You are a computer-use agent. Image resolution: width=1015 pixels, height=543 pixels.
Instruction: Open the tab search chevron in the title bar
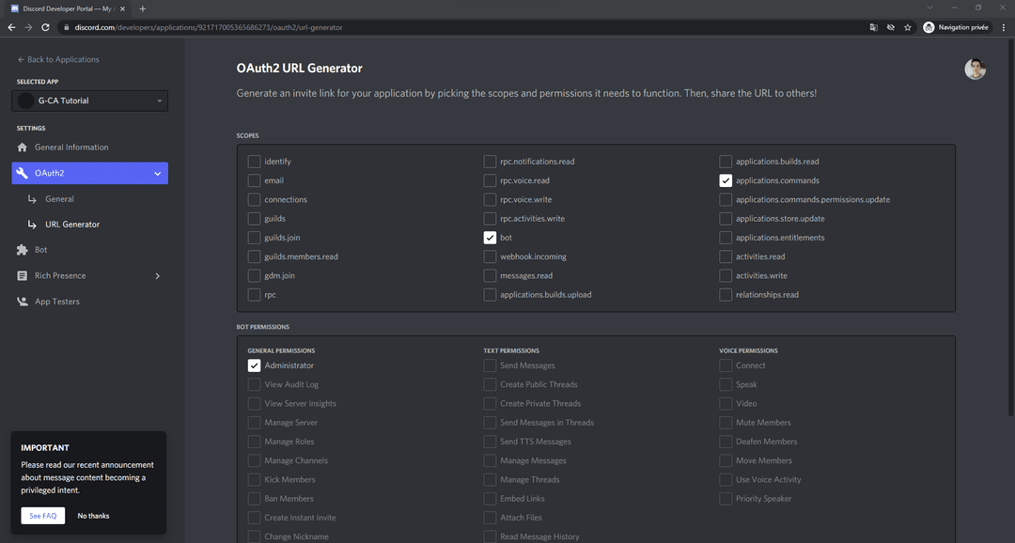tap(929, 8)
